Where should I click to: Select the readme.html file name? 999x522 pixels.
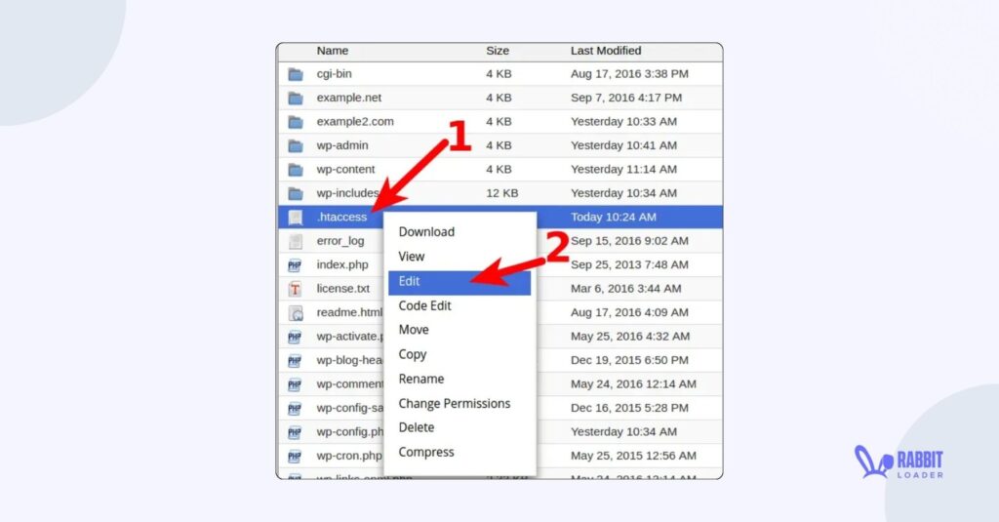coord(350,312)
